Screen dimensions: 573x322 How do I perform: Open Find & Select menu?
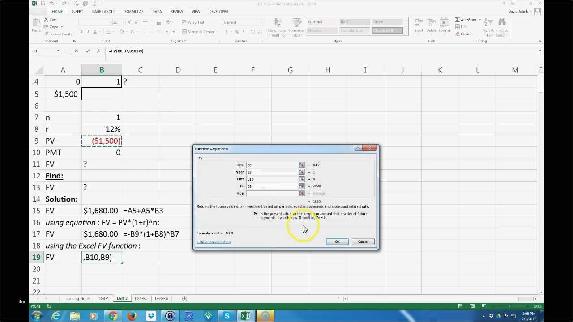coord(501,28)
